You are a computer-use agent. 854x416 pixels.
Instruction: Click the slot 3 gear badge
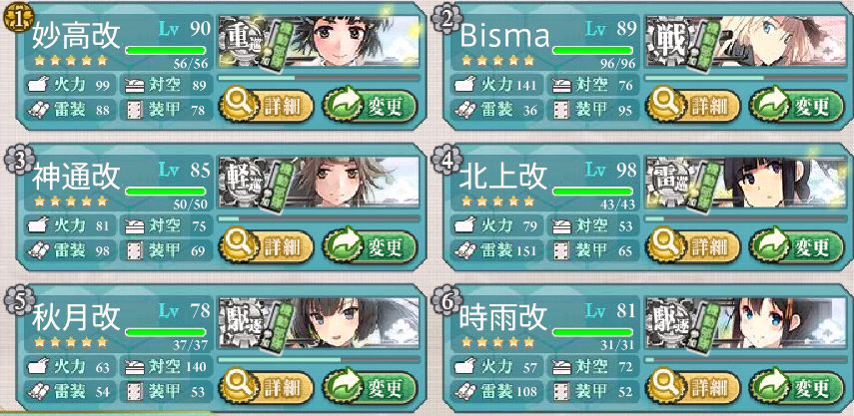[x=18, y=159]
